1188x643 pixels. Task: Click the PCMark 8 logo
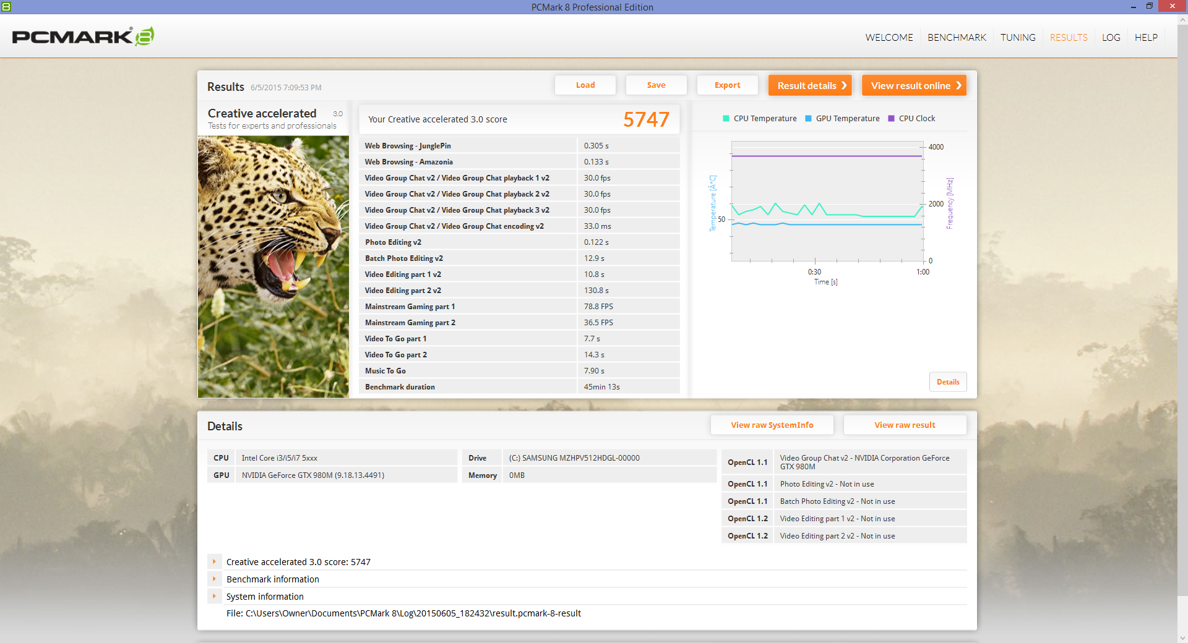tap(83, 36)
